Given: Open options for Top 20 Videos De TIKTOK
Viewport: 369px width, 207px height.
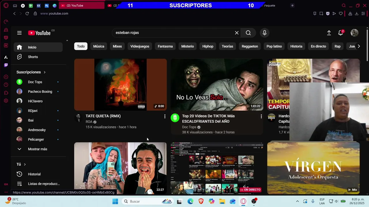Looking at the screenshot, I should pyautogui.click(x=261, y=116).
